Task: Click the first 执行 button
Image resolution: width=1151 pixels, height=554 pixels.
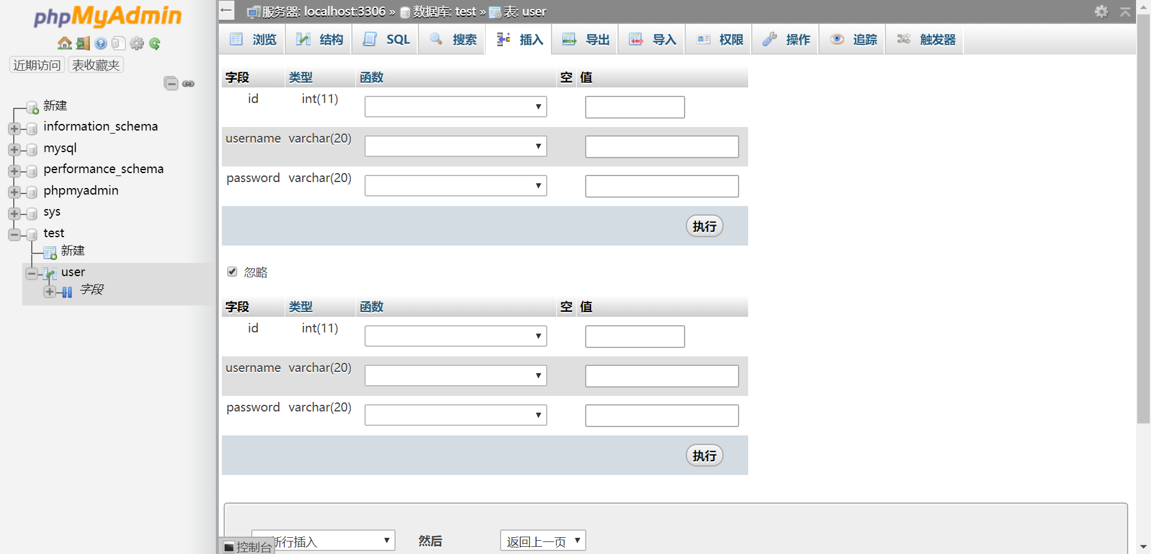Action: (704, 226)
